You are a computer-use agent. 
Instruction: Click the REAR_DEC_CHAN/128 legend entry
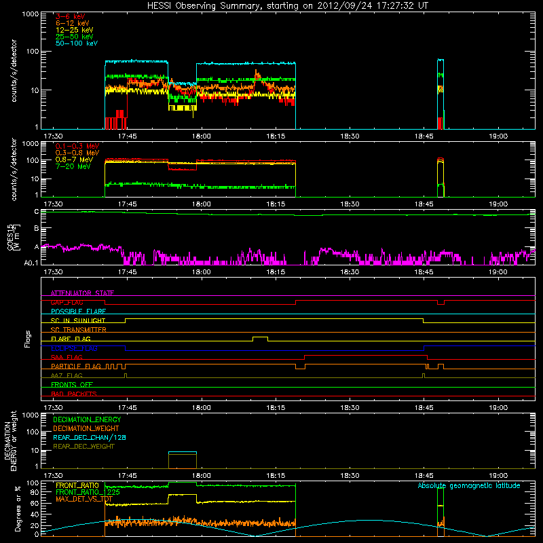pyautogui.click(x=90, y=437)
